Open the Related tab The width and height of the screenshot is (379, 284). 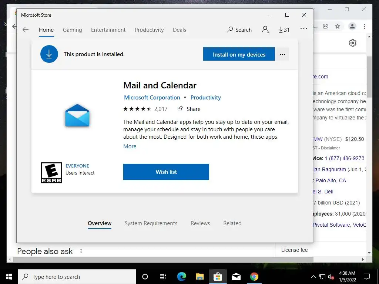(232, 223)
